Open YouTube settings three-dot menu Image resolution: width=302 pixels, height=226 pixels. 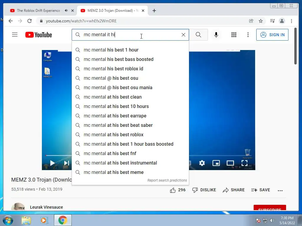[x=248, y=35]
